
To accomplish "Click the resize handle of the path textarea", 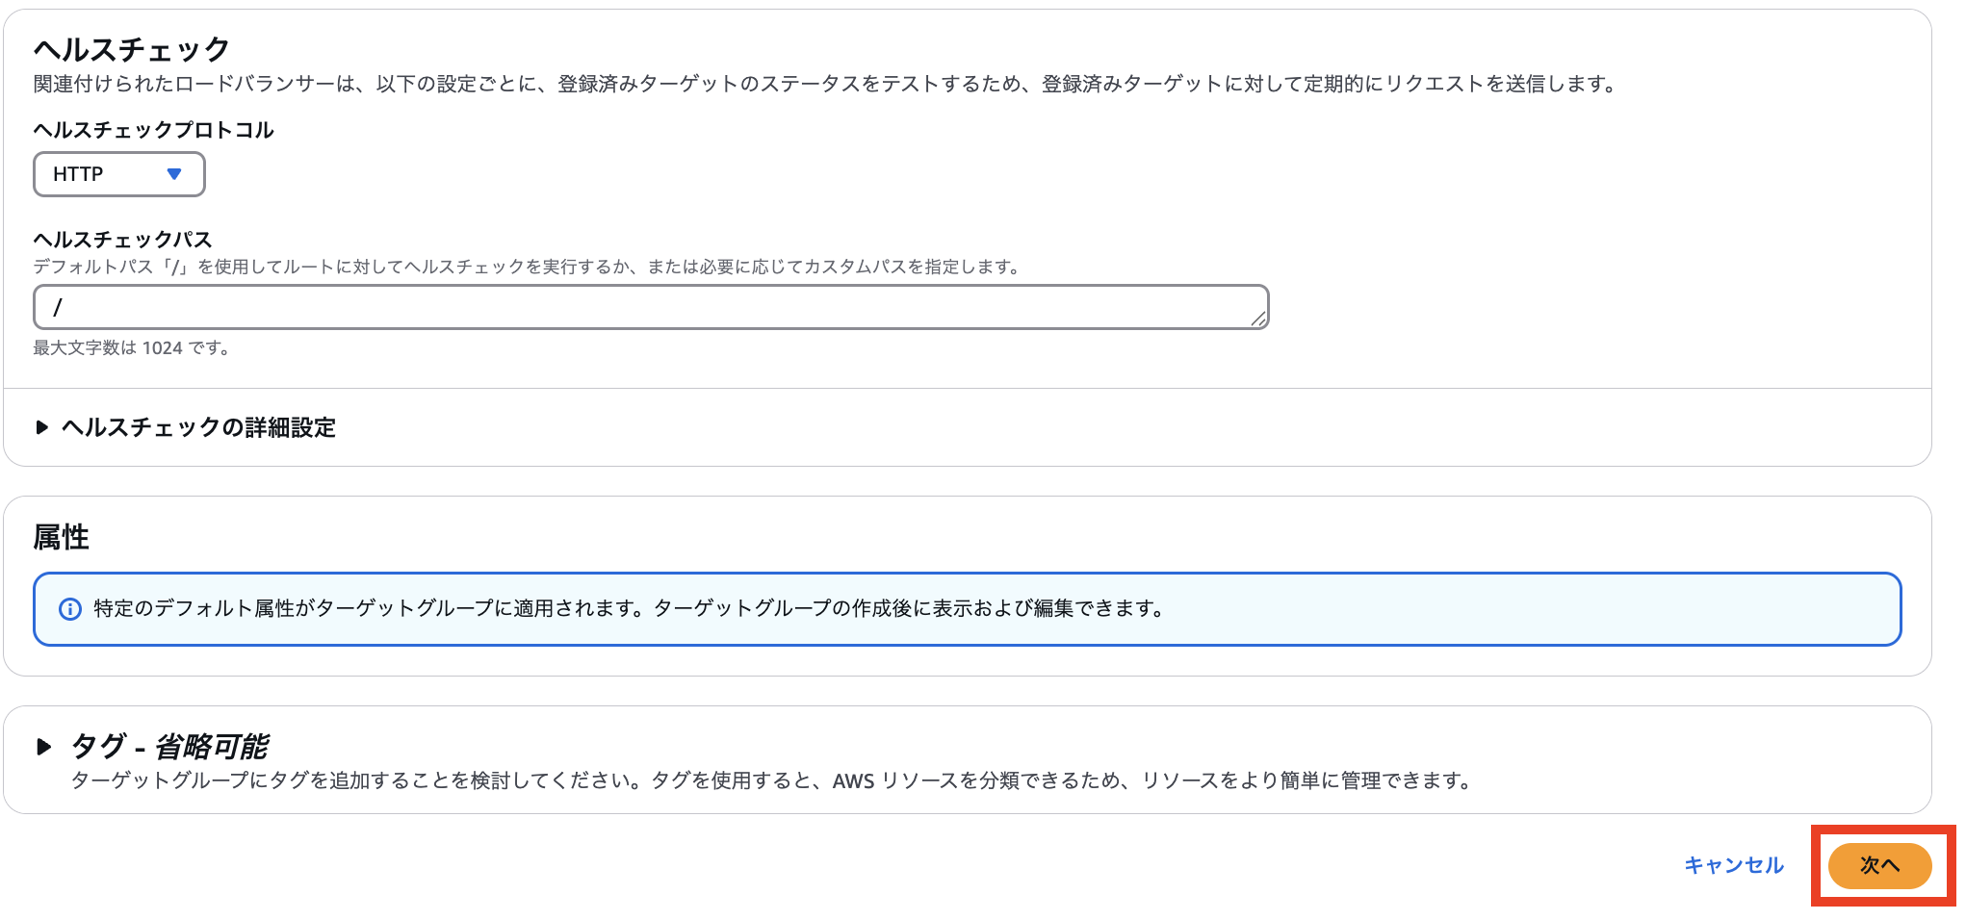I will coord(1261,319).
